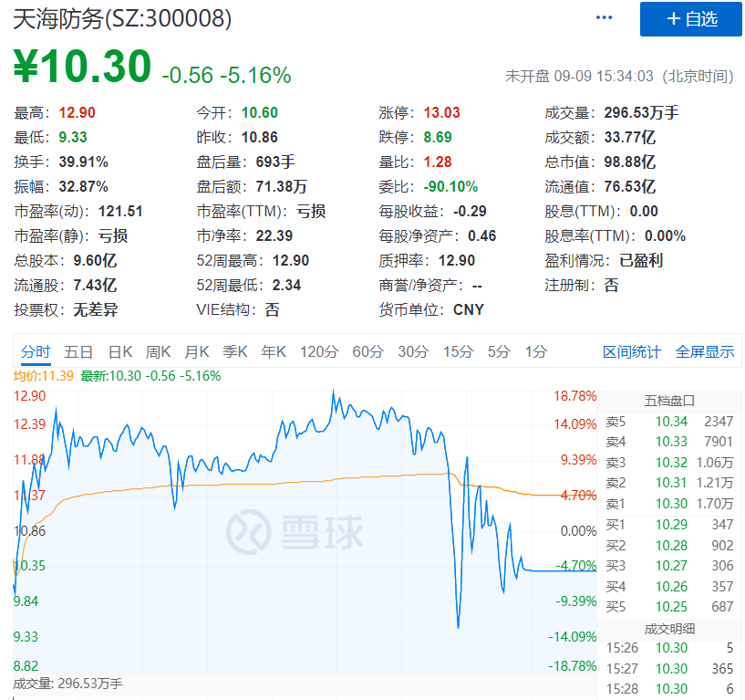This screenshot has height=700, width=745.
Task: Click the 货币单位 value CNY
Action: click(x=469, y=310)
